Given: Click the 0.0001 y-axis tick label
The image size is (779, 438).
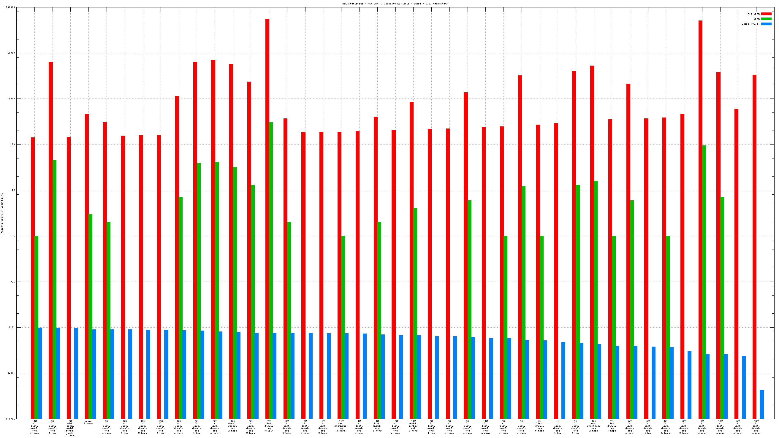Looking at the screenshot, I should pos(10,419).
